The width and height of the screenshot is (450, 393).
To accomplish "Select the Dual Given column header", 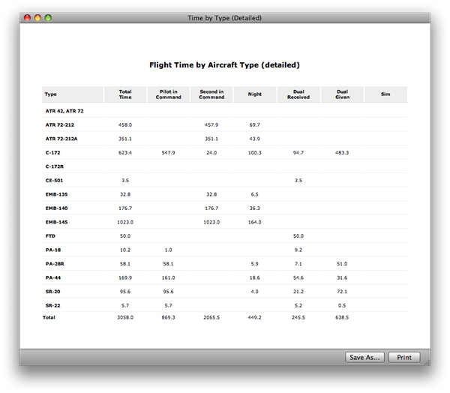I will pos(342,94).
